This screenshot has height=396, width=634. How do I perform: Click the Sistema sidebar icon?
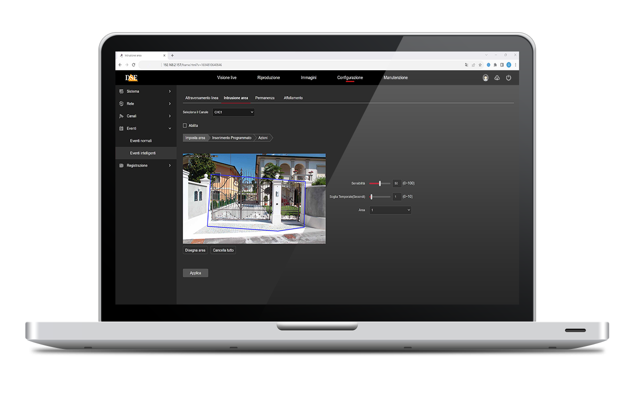pyautogui.click(x=120, y=91)
